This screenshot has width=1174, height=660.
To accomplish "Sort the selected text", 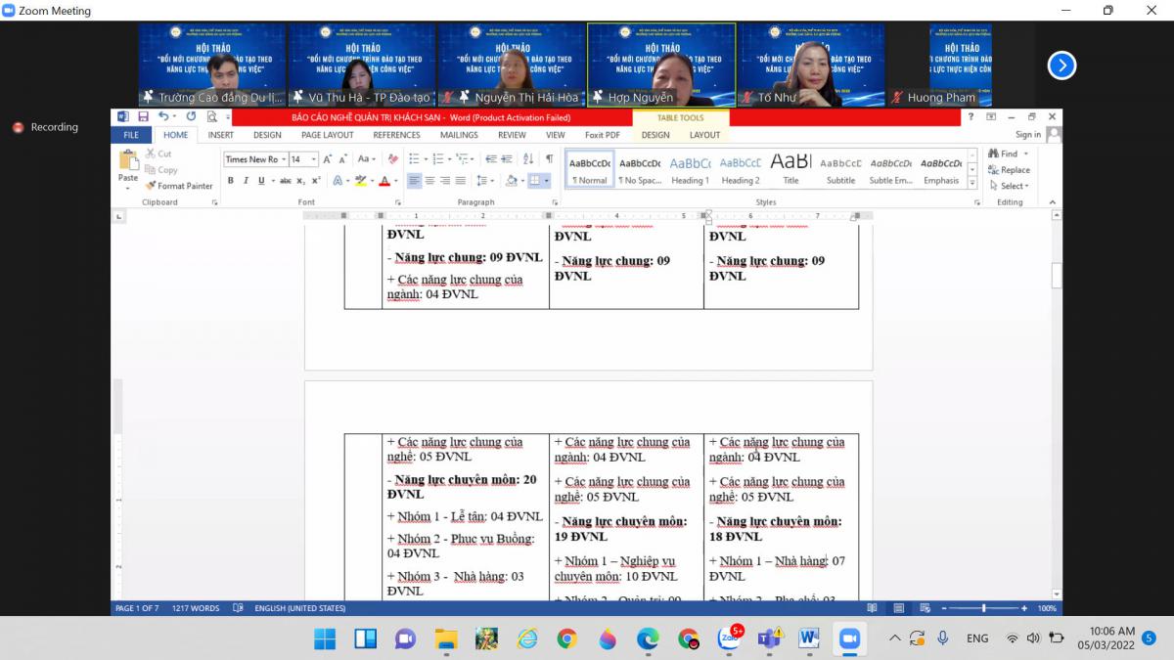I will (528, 159).
